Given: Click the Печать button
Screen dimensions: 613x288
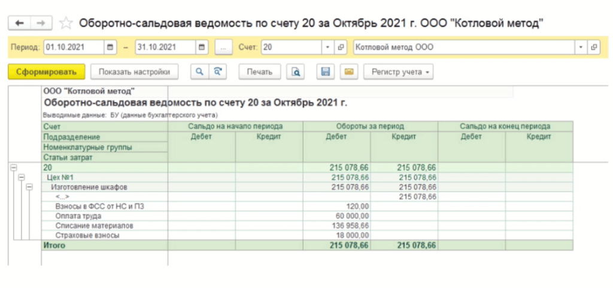Looking at the screenshot, I should point(259,72).
